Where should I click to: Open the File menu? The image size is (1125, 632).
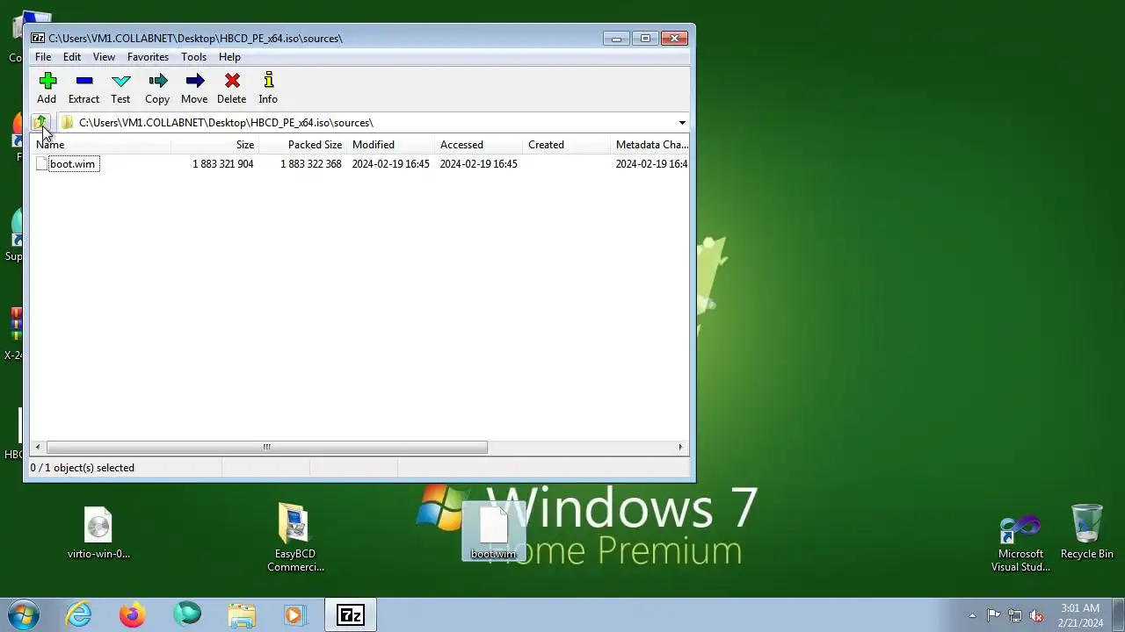[x=43, y=57]
